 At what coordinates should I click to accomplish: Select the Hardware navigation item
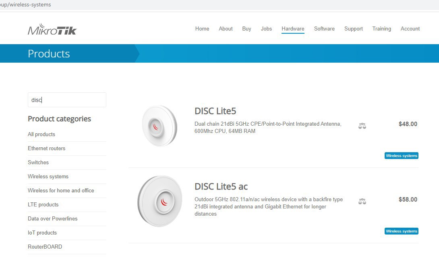coord(293,29)
